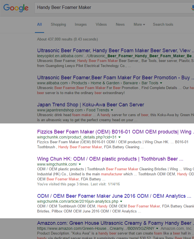This screenshot has width=194, height=239.
Task: Expand arrow next to alibaba.com Bar Tools URL
Action: point(161,83)
